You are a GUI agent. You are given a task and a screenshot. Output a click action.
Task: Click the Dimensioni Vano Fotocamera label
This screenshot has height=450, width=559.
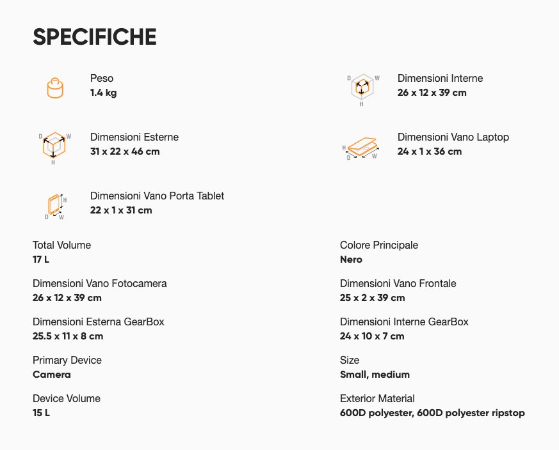[99, 284]
